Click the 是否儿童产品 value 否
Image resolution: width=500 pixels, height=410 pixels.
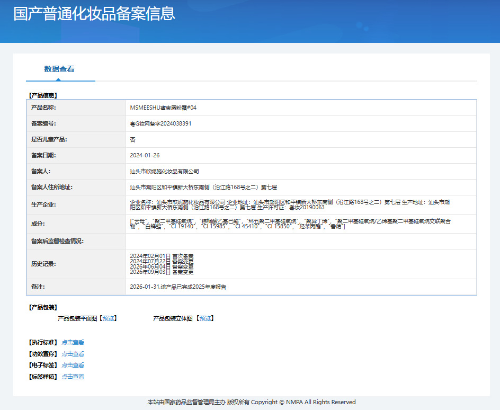coord(132,140)
